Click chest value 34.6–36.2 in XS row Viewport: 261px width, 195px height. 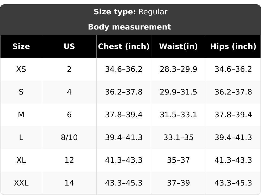pyautogui.click(x=124, y=69)
